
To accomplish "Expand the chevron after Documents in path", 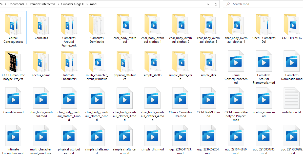I will [27, 4].
